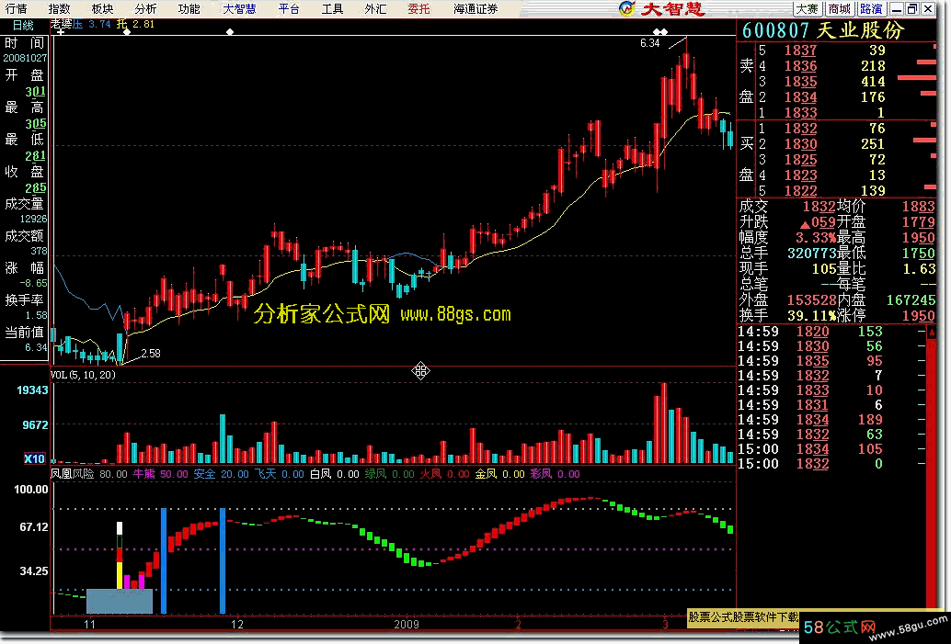Screen dimensions: 951x644
Task: Click the 内盘 167245 value
Action: [x=911, y=299]
